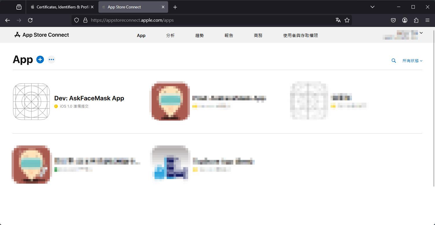Click the App Store Connect logo
This screenshot has height=225, width=435.
[x=42, y=35]
